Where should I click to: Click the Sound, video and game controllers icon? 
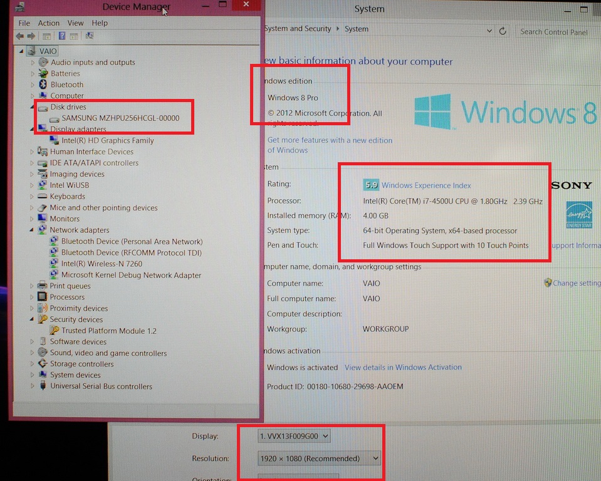pos(43,353)
